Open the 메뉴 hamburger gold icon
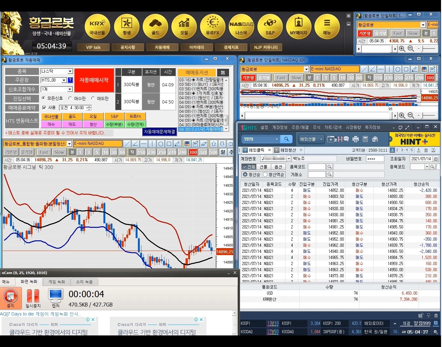This screenshot has width=442, height=347. click(x=327, y=27)
